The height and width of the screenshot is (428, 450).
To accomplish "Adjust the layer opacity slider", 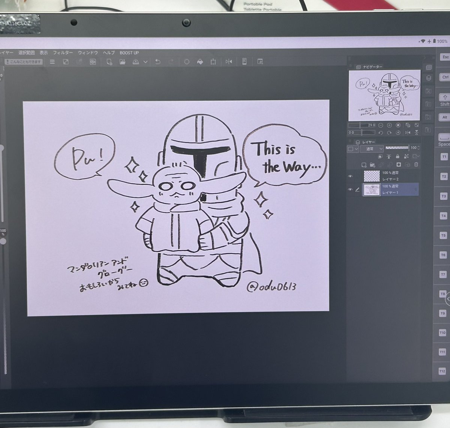I will 397,148.
